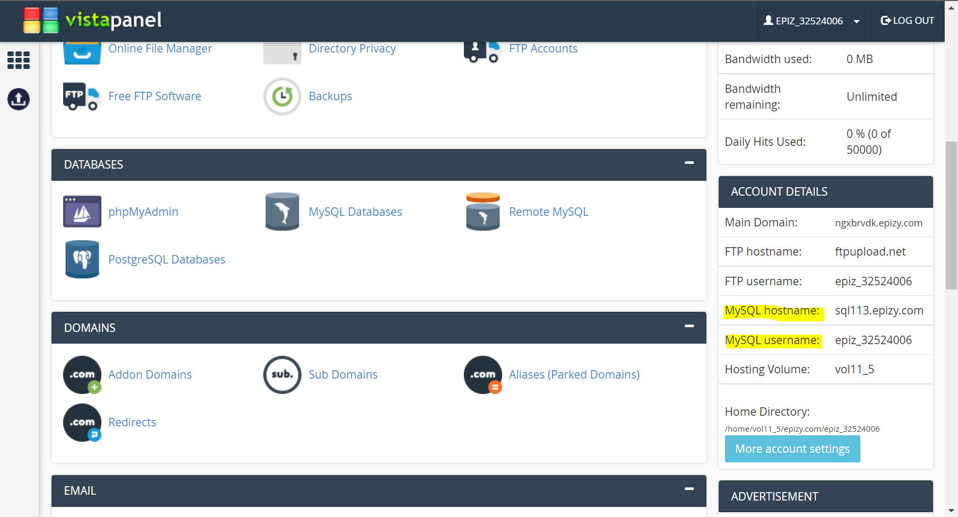Click the scrollbar down arrow
958x517 pixels.
click(951, 511)
